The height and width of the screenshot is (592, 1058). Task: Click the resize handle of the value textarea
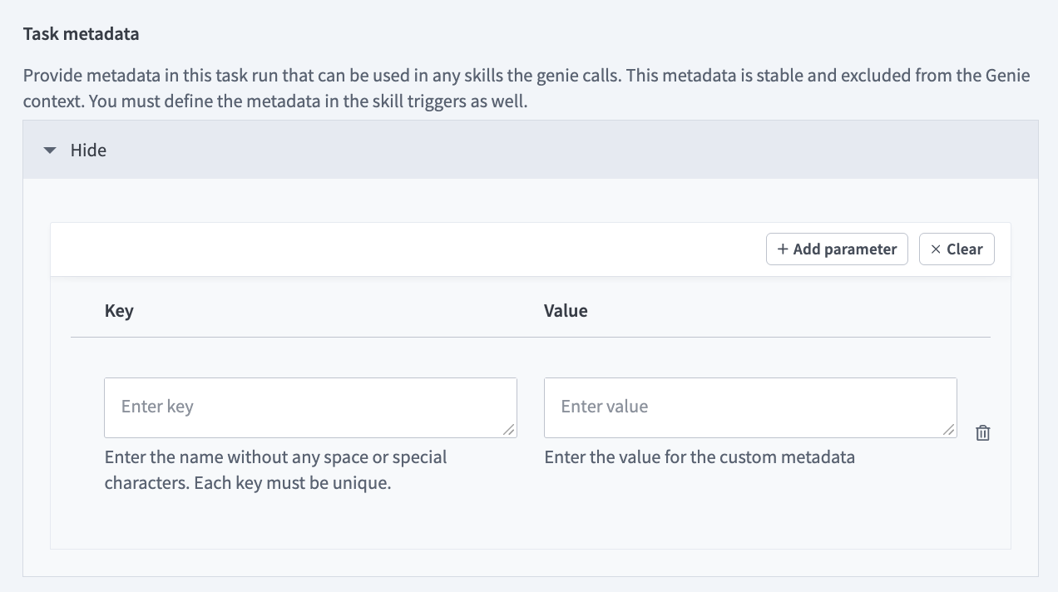point(949,431)
